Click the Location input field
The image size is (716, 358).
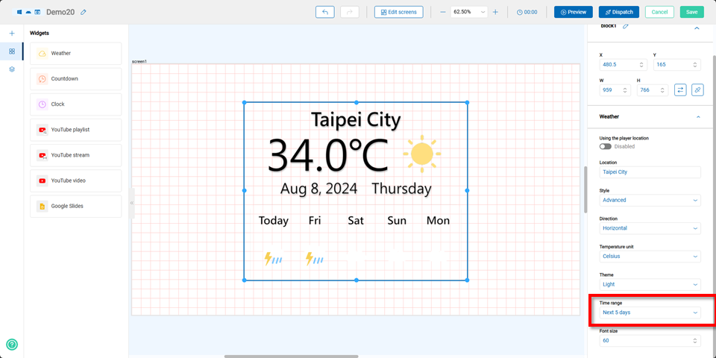[650, 172]
